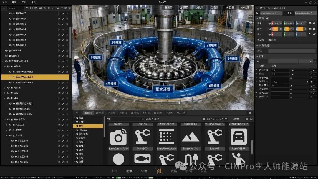318x179 pixels.
Task: Toggle visibility of SceneWaterJet_3
Action: (10, 72)
